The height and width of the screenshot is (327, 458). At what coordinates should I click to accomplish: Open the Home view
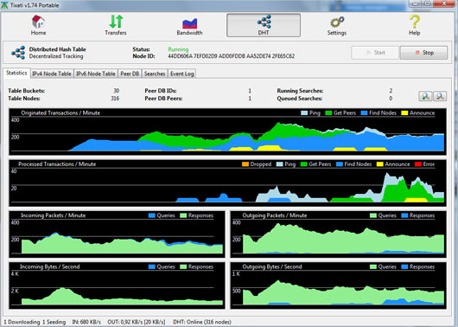[x=38, y=25]
